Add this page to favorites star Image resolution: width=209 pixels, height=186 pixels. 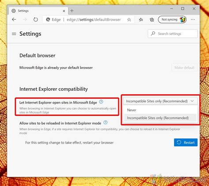tap(129, 20)
